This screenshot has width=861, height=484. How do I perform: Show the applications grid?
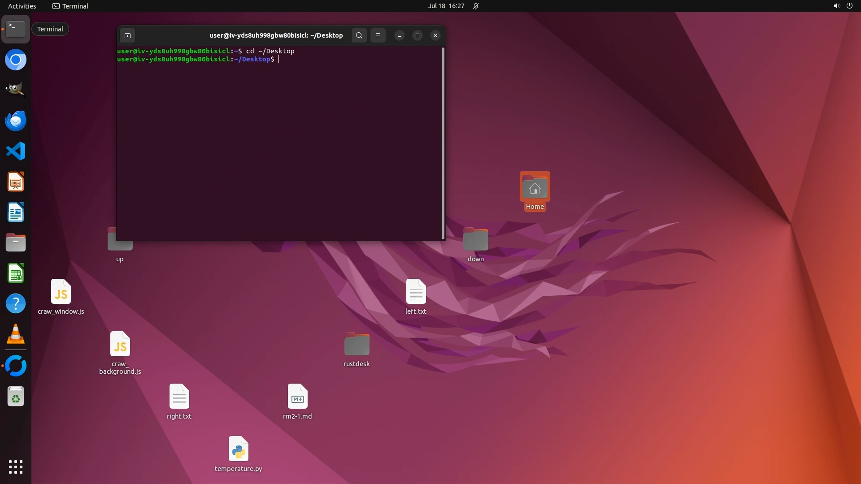pos(16,467)
